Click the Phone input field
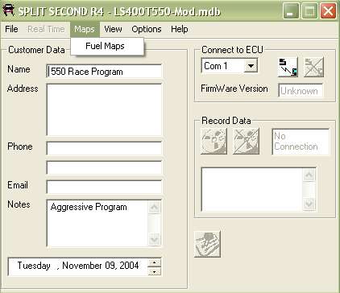 click(104, 148)
